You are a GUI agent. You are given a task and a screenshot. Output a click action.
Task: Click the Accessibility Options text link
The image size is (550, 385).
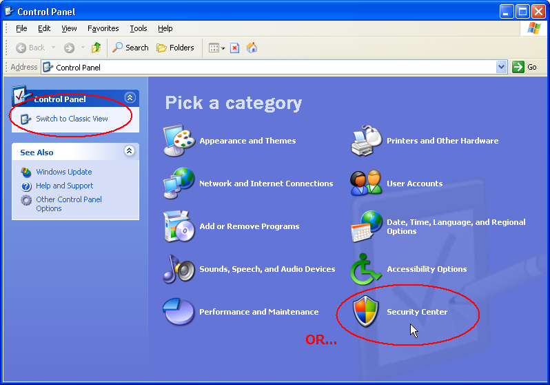(x=427, y=269)
